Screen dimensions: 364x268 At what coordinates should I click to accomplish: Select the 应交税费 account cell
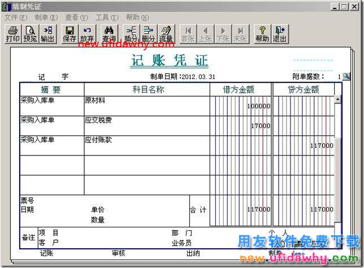(147, 126)
